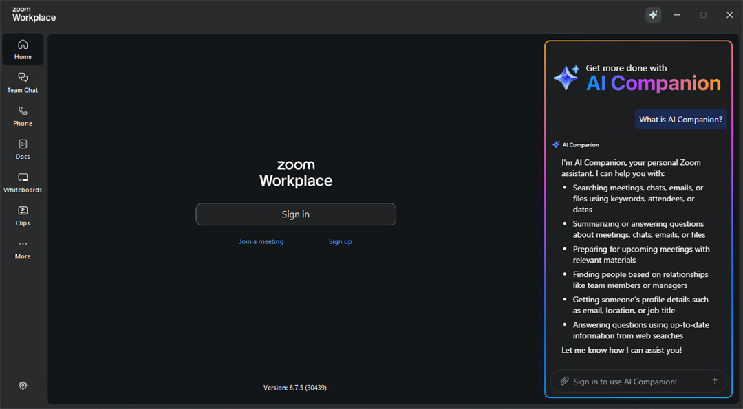Maximize the Zoom Workplace window
The image size is (743, 409).
703,15
